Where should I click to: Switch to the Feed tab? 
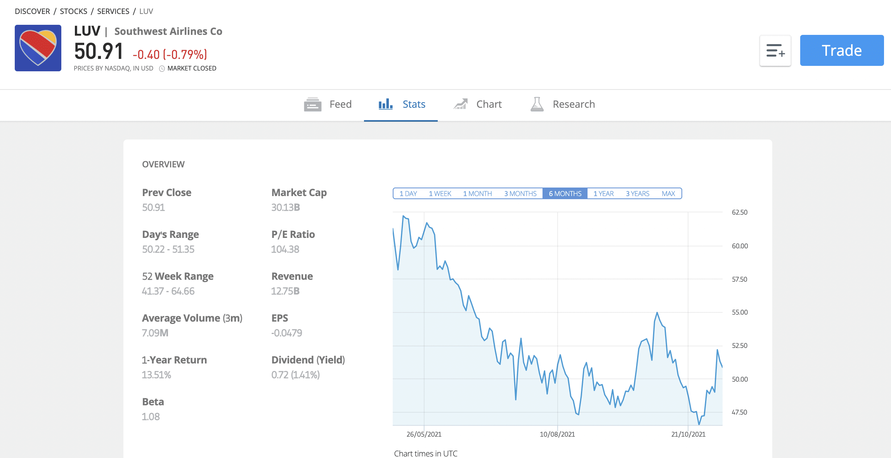(328, 104)
